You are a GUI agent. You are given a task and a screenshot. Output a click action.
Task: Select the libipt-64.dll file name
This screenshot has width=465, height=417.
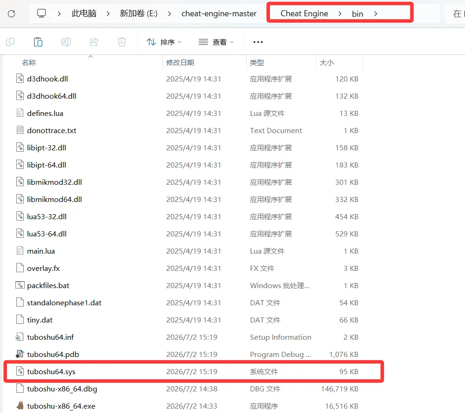coord(47,165)
